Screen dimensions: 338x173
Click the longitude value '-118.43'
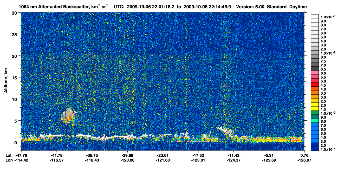92,160
